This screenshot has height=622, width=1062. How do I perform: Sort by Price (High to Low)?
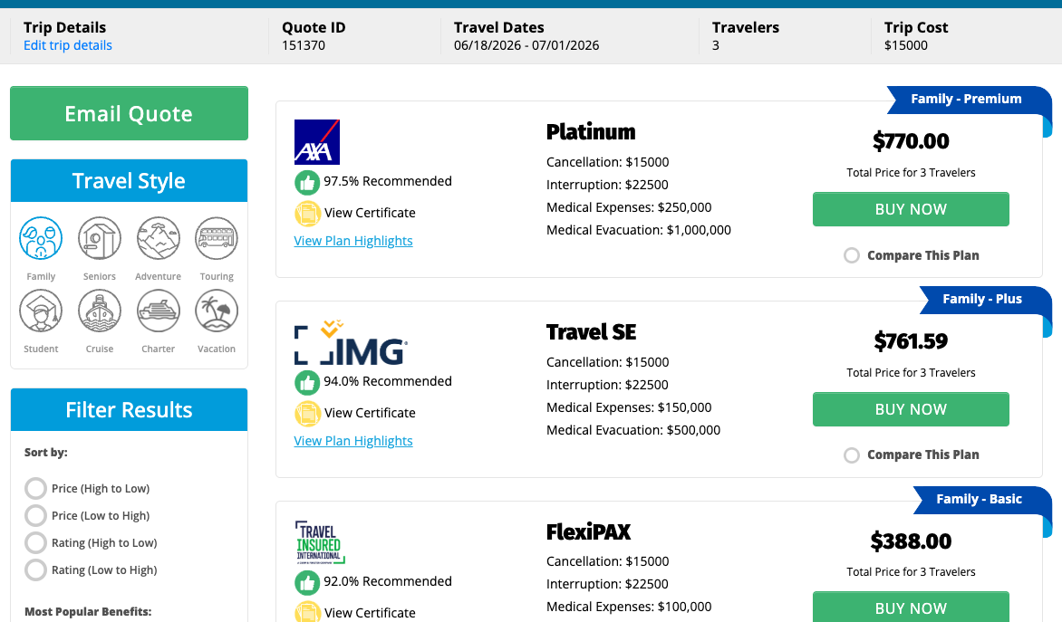(35, 489)
